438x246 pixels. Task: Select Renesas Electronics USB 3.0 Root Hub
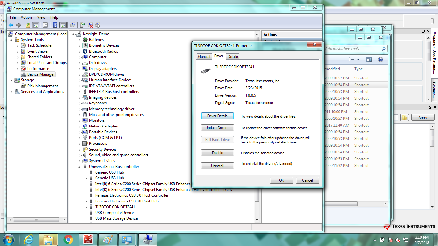coord(127,201)
